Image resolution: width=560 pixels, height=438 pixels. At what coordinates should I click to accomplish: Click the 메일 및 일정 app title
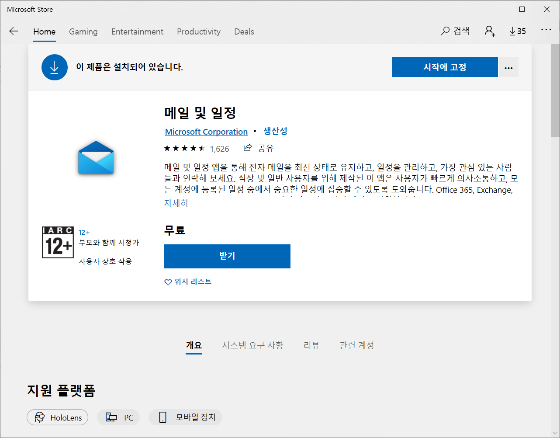(x=200, y=113)
